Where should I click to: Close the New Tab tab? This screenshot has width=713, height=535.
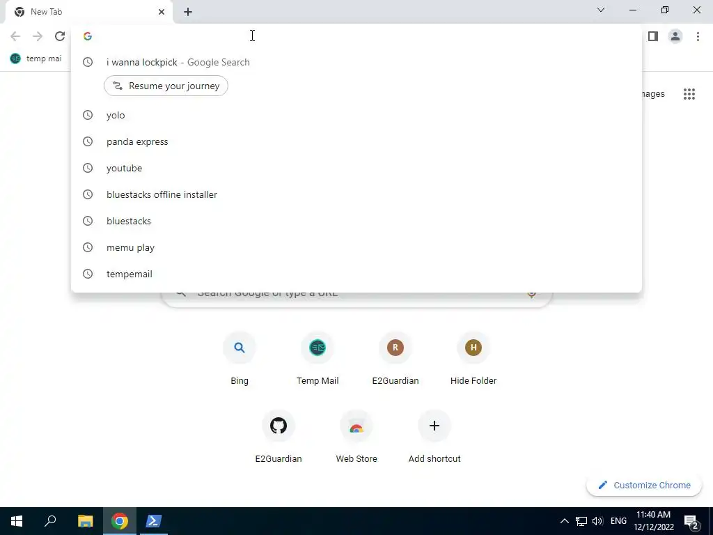[162, 12]
